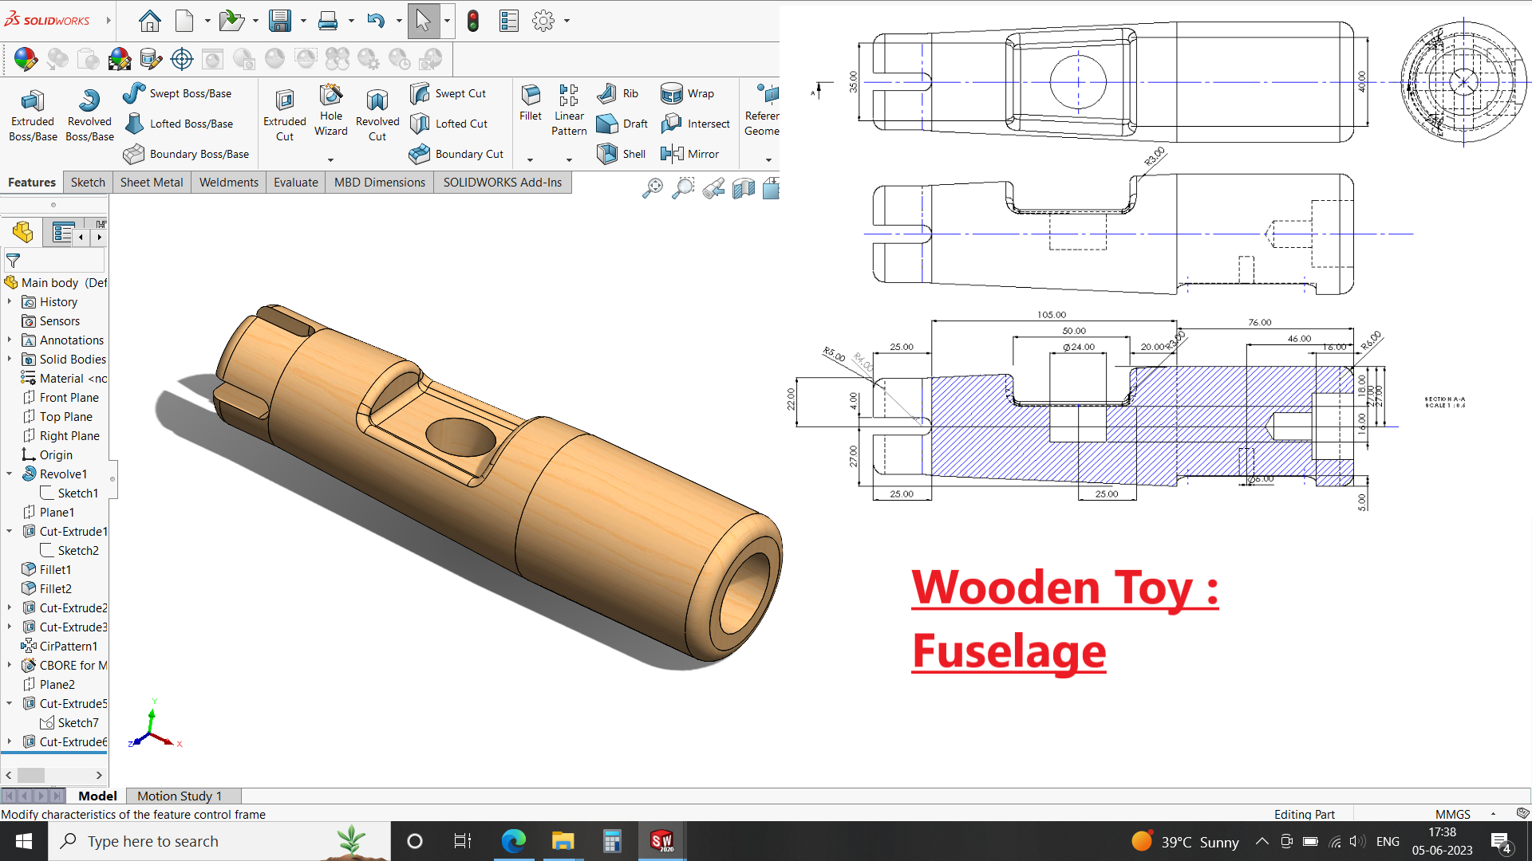Open the Evaluate tab
Screen dimensions: 1532x861
tap(295, 183)
